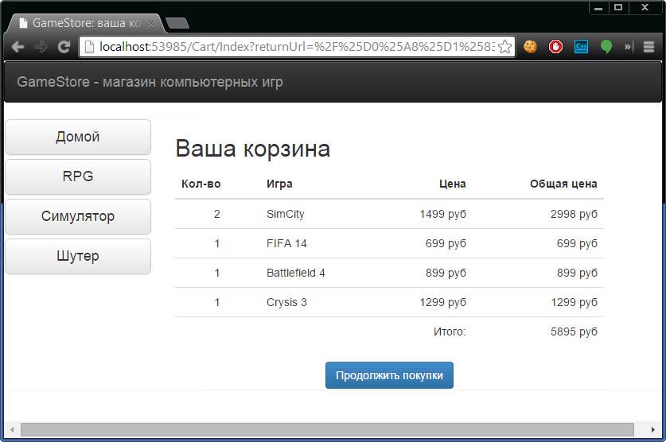The width and height of the screenshot is (666, 442).
Task: Click the 2998 руб total cell
Action: click(x=574, y=214)
